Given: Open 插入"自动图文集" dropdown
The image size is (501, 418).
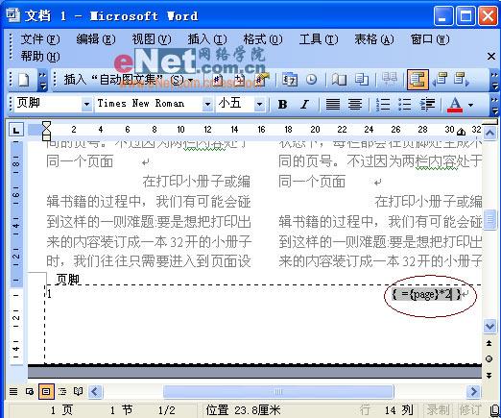Looking at the screenshot, I should pos(129,80).
